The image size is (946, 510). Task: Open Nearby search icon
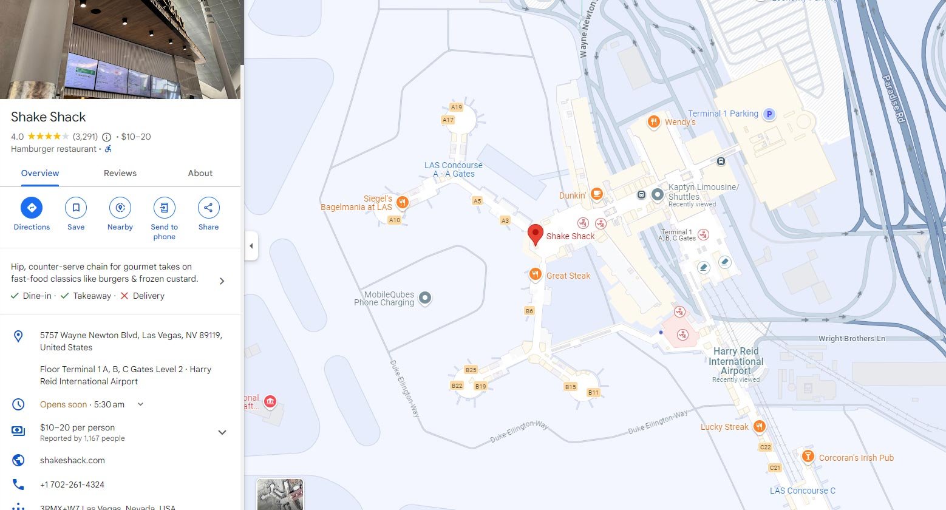click(x=120, y=208)
